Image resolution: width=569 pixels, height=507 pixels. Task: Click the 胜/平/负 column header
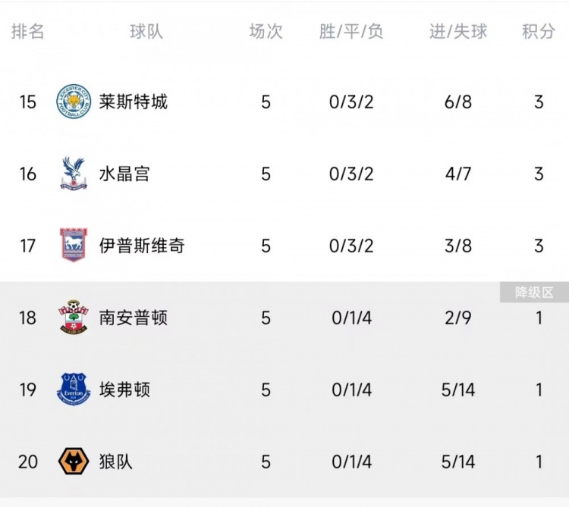click(351, 31)
